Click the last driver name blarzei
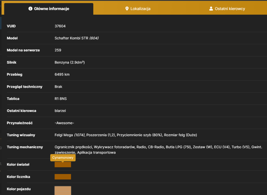The image size is (267, 195). (x=60, y=111)
